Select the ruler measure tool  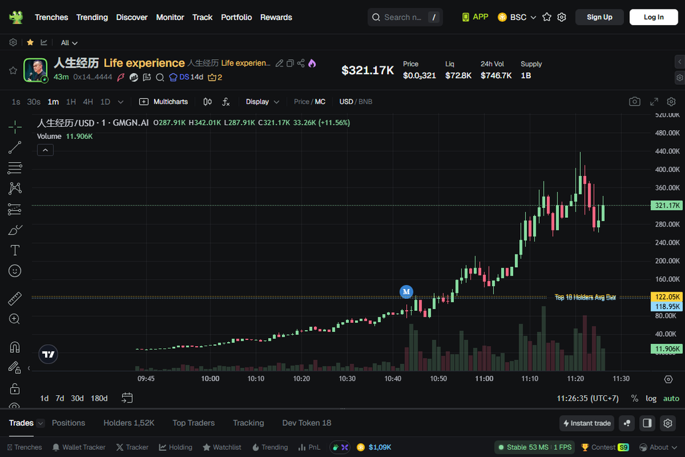(15, 299)
